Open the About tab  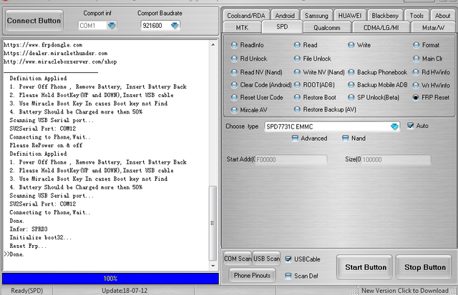[x=442, y=16]
